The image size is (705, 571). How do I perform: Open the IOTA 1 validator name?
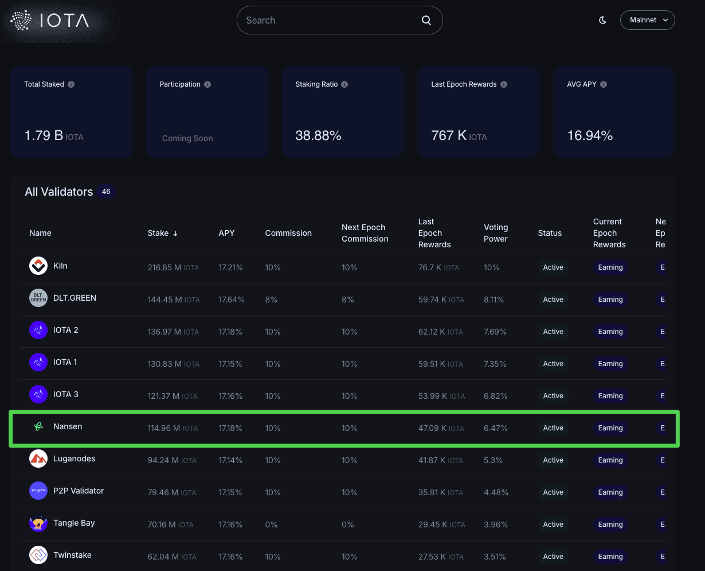65,363
